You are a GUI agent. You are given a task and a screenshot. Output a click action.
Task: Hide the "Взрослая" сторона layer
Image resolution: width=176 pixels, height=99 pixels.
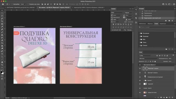point(140,68)
